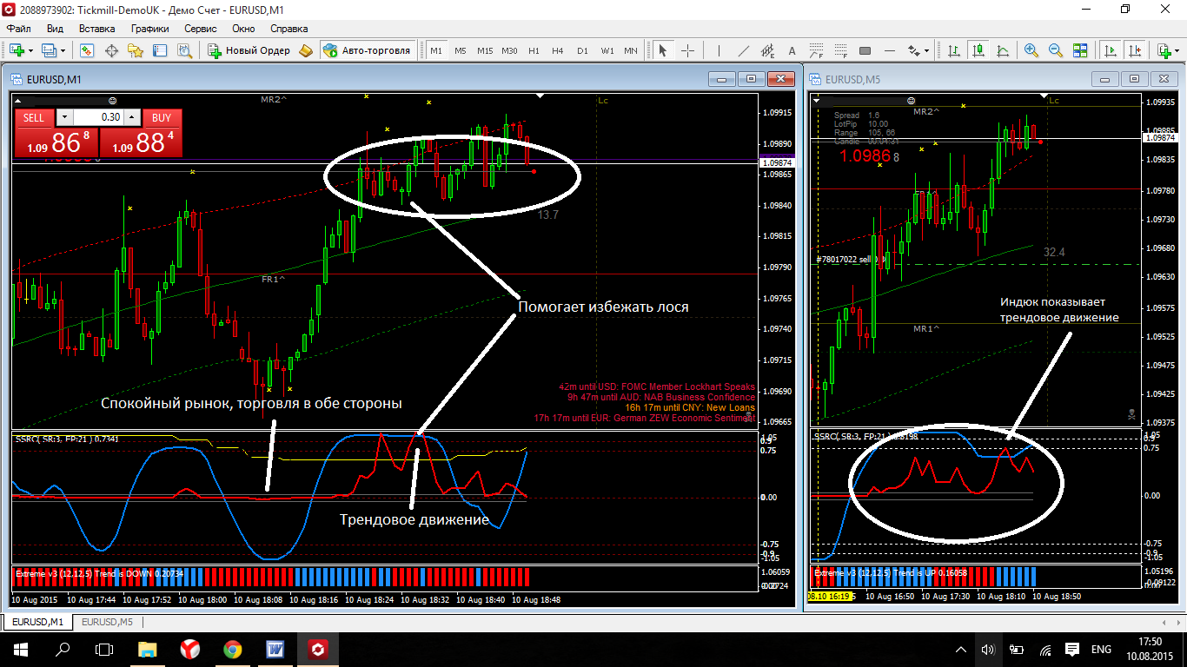Open Windows taskbar search
The image size is (1187, 667).
pyautogui.click(x=63, y=649)
